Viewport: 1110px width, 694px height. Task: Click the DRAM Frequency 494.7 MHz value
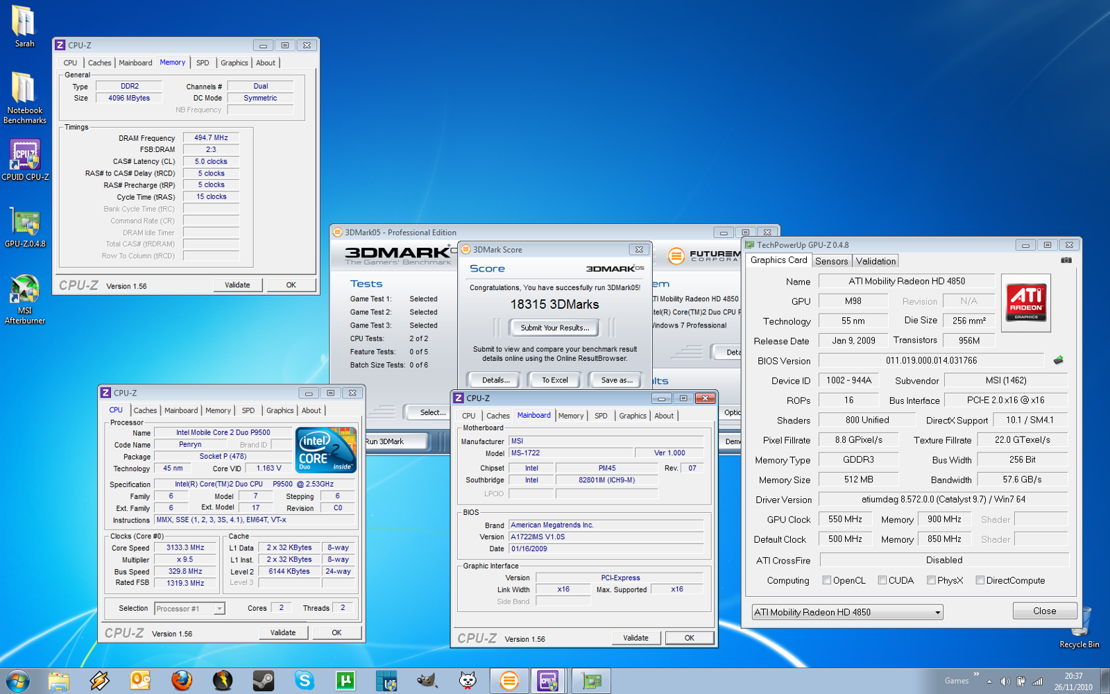(x=211, y=137)
